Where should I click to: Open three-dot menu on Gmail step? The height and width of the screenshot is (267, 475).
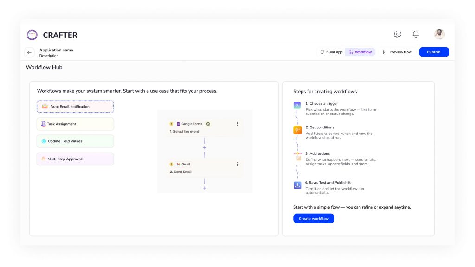(x=238, y=164)
